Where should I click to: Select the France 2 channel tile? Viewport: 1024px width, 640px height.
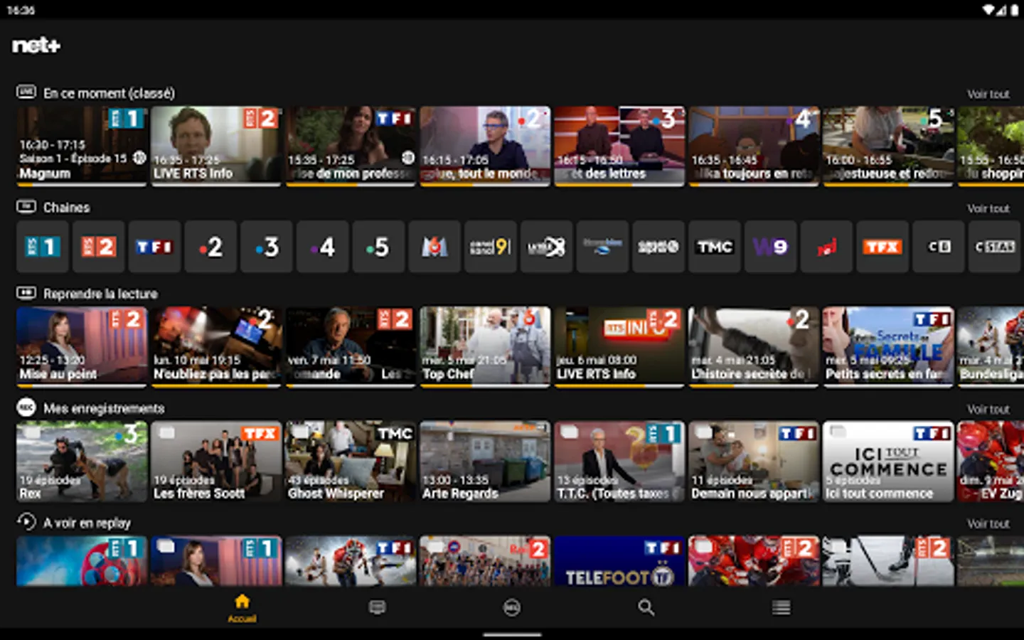[x=210, y=247]
